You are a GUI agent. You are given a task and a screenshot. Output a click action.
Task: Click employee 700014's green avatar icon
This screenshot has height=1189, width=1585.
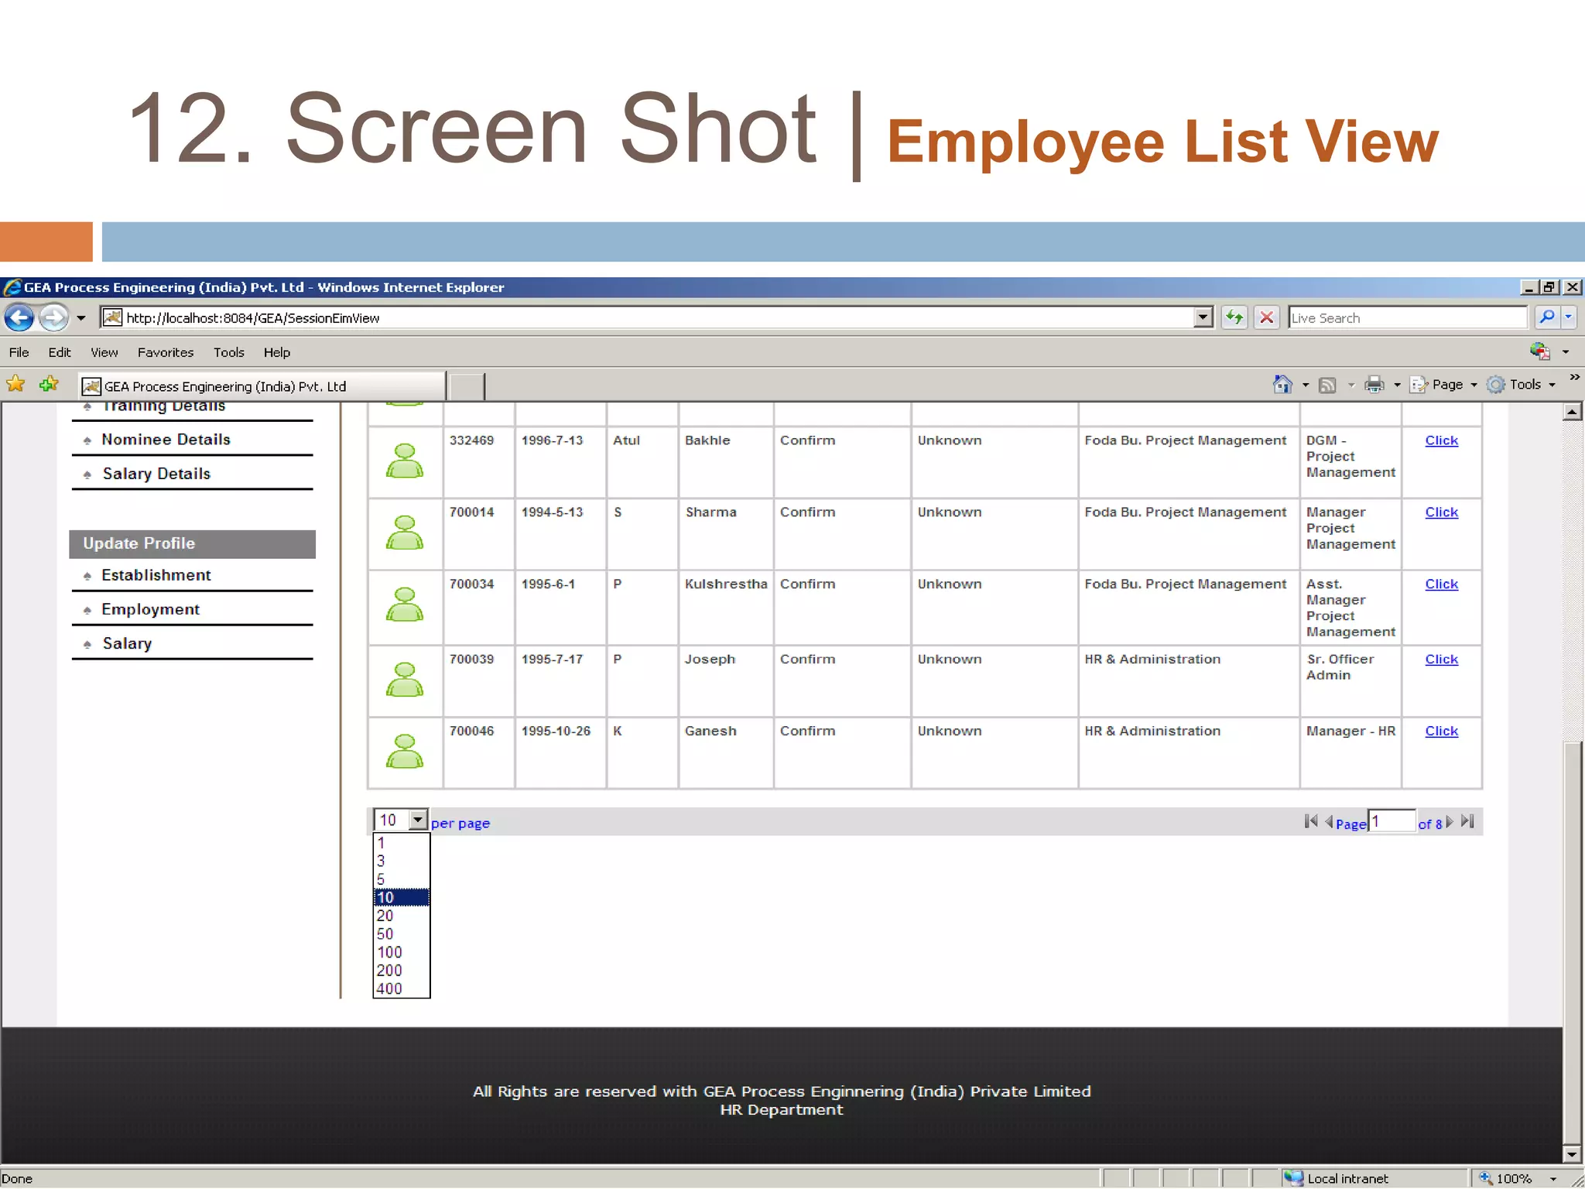click(x=405, y=533)
